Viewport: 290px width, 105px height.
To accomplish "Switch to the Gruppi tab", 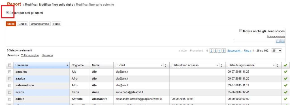I will (x=23, y=24).
